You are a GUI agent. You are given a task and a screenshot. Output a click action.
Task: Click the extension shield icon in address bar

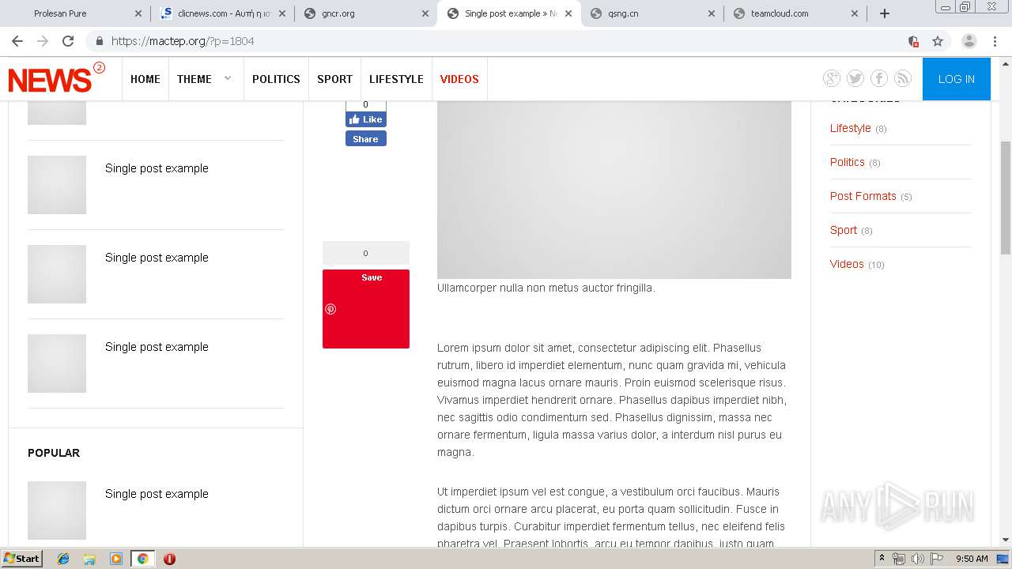pos(913,41)
